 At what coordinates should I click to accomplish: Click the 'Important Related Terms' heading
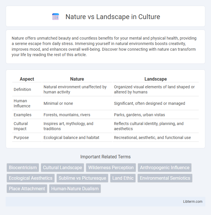pos(105,157)
